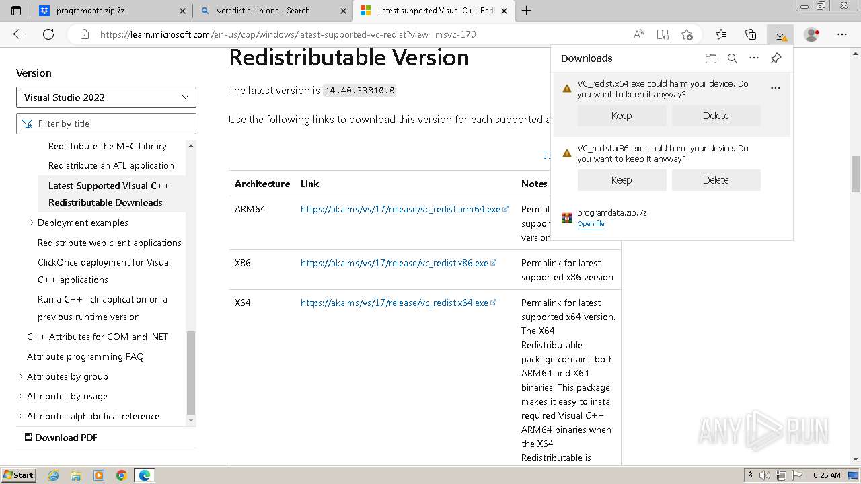Pin the Downloads panel

coord(776,58)
